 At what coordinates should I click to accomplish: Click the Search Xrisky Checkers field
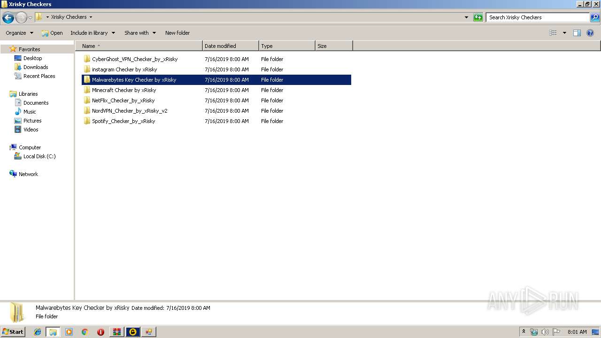click(x=538, y=17)
